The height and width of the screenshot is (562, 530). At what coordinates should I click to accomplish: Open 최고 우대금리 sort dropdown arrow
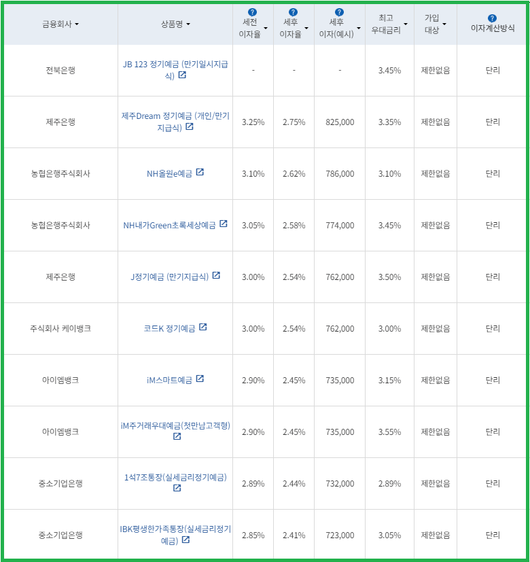pyautogui.click(x=406, y=24)
